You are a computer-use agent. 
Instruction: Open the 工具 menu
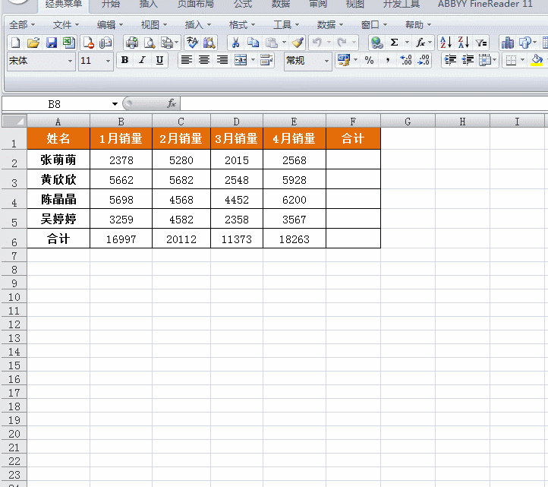pos(286,25)
